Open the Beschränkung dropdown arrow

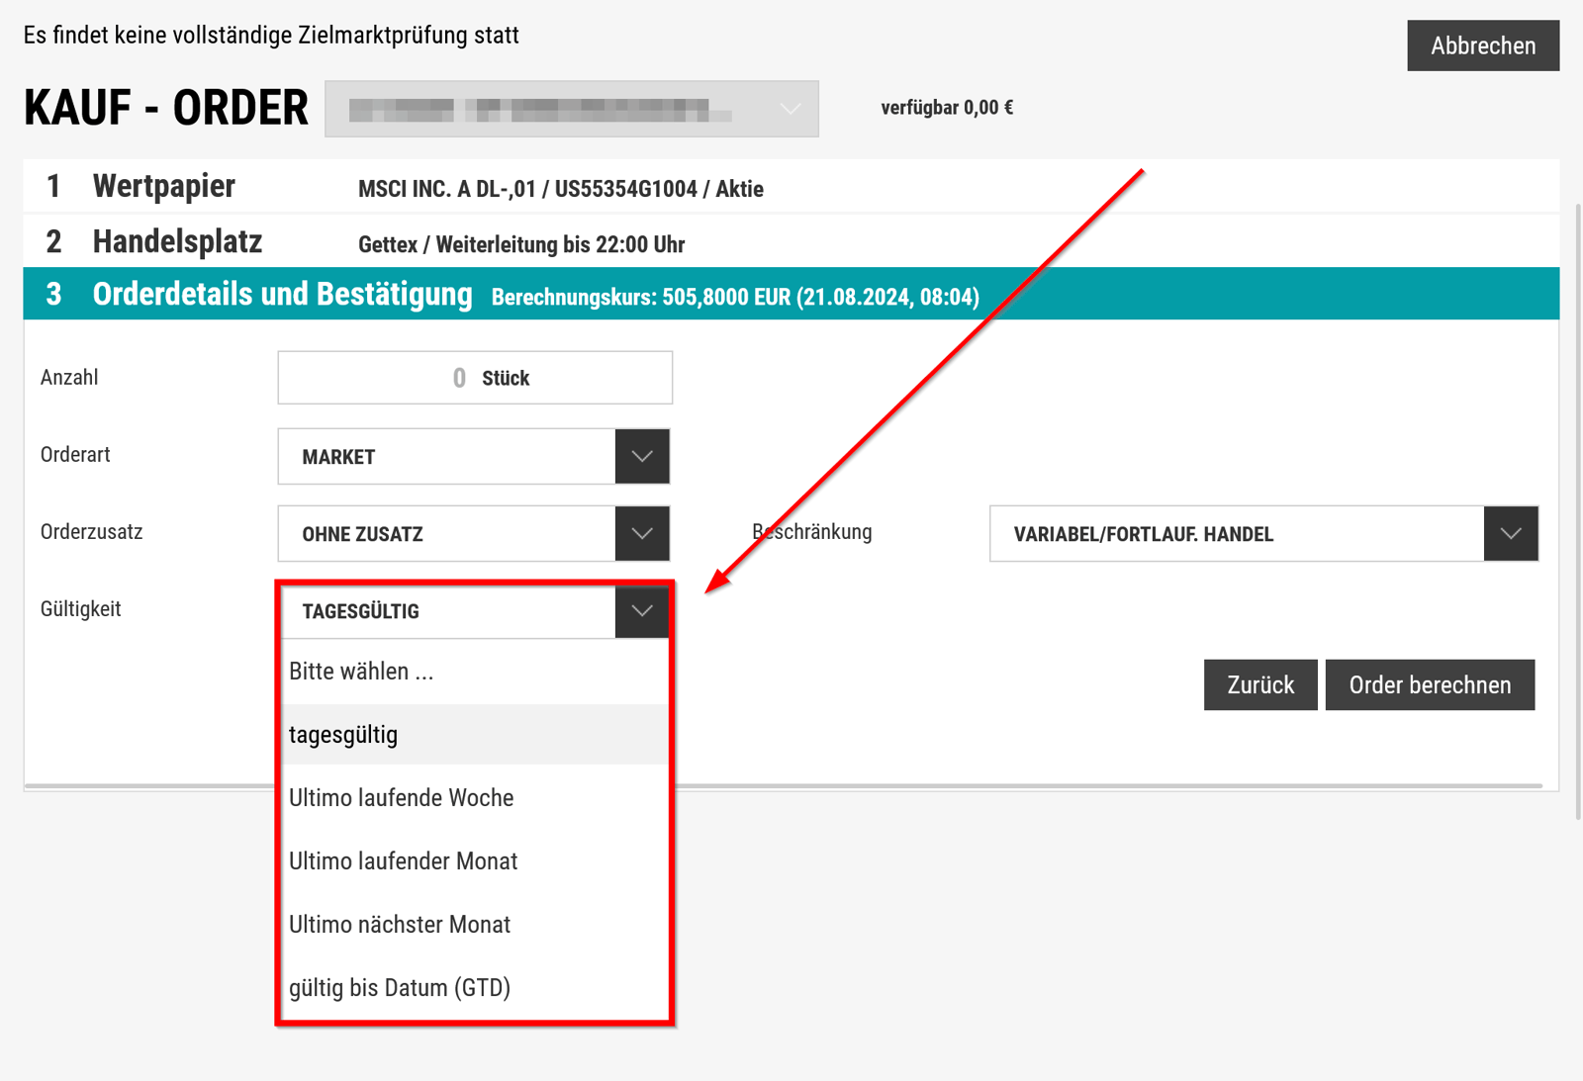(x=1510, y=534)
